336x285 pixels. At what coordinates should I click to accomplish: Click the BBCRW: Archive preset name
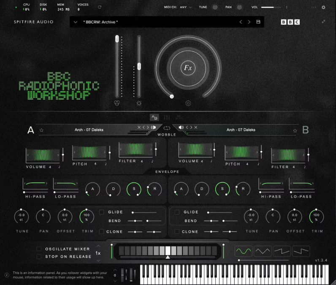point(100,22)
